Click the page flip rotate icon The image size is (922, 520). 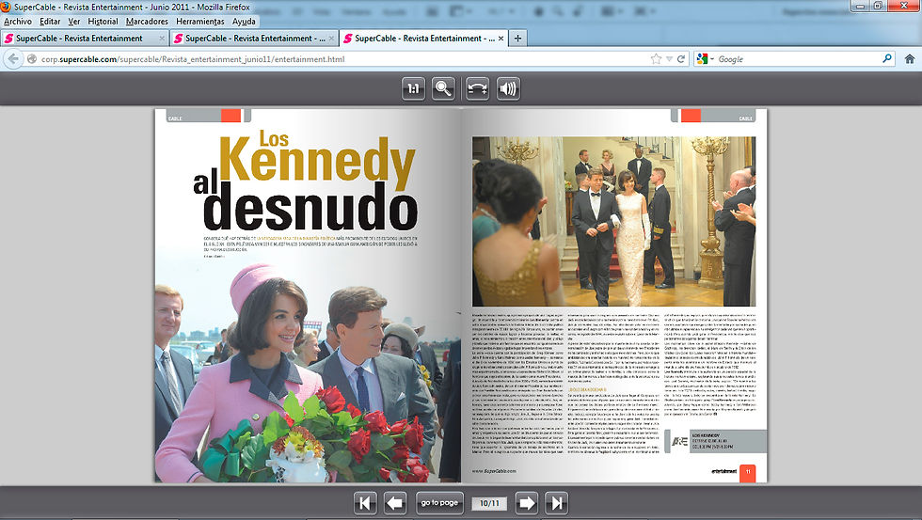click(478, 88)
